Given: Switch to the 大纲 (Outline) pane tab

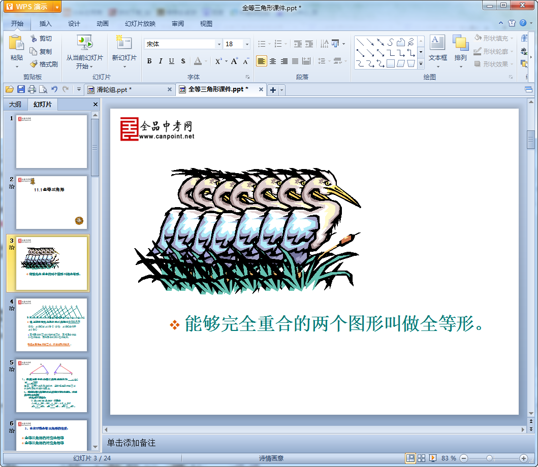Looking at the screenshot, I should [15, 104].
